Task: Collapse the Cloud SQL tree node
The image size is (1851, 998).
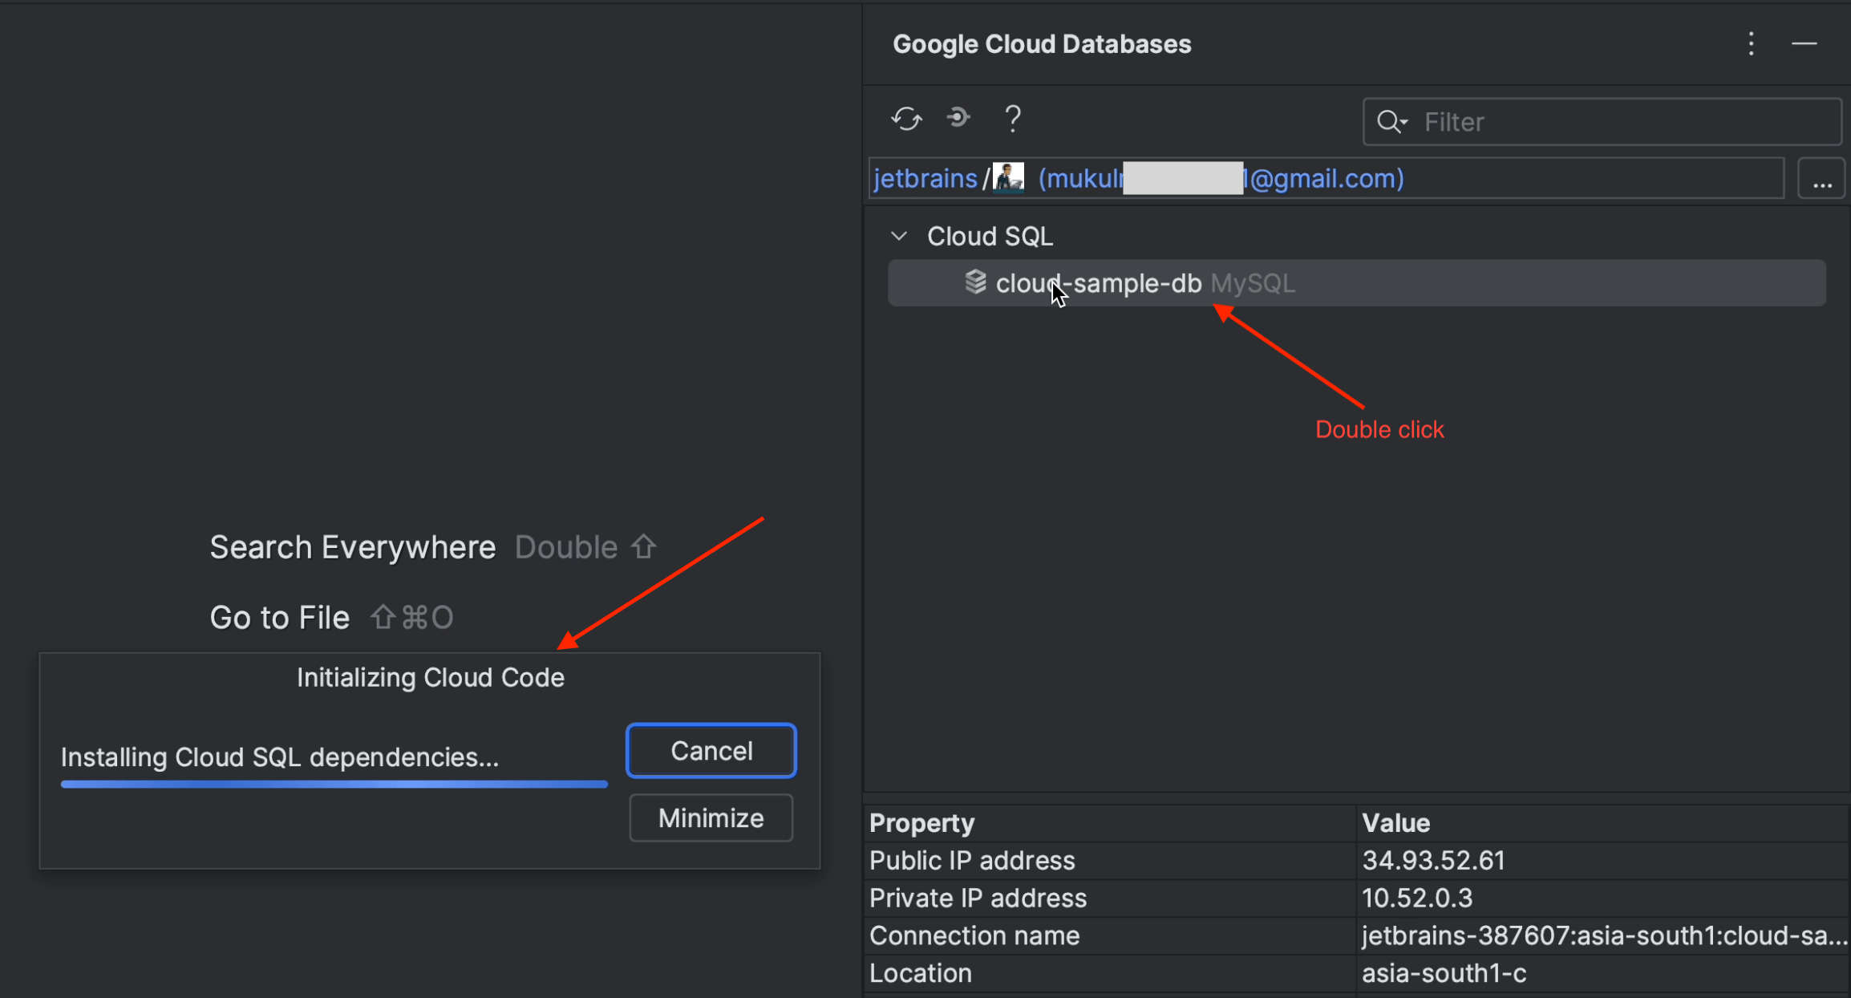Action: tap(899, 236)
